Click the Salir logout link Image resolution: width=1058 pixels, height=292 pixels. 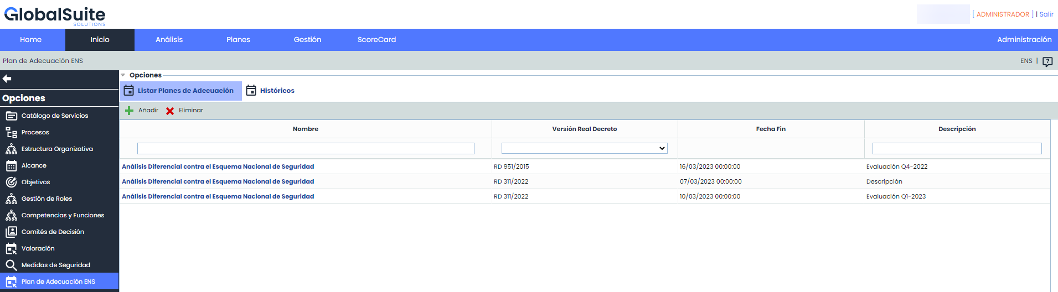(1046, 14)
